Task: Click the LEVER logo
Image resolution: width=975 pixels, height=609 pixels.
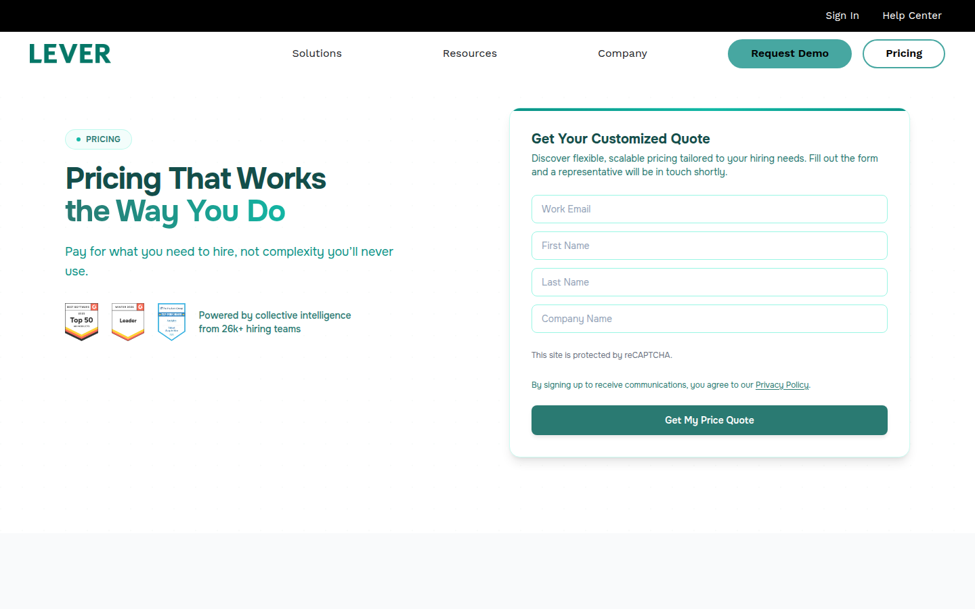Action: pos(70,54)
